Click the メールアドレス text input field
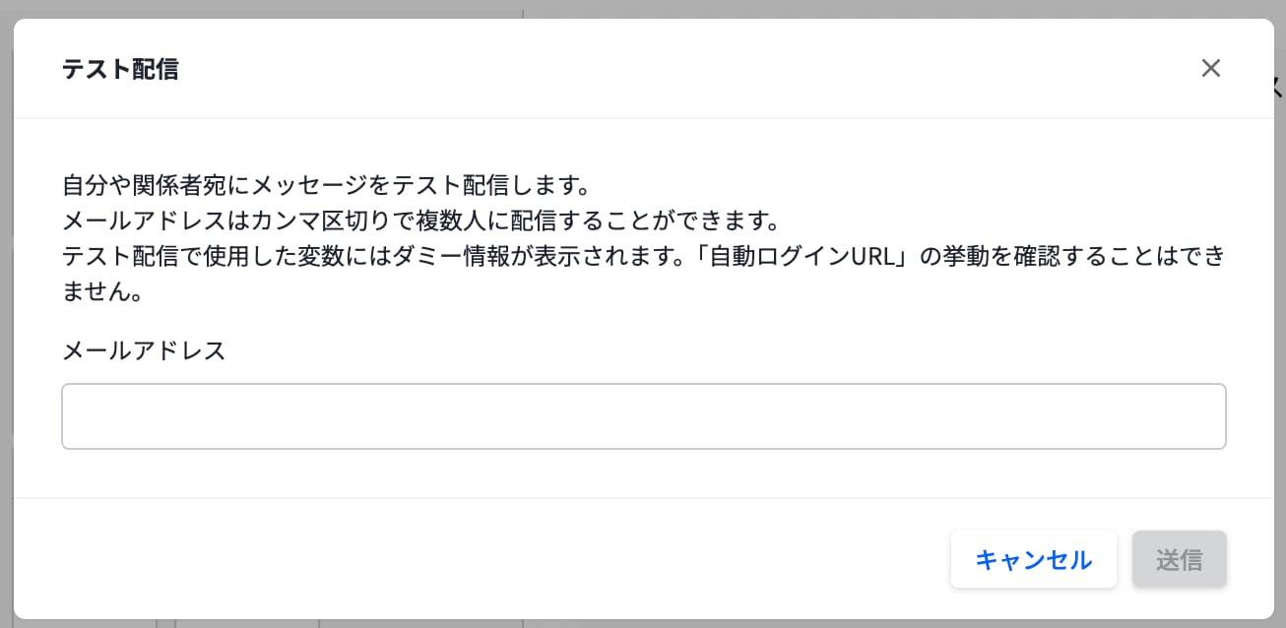The height and width of the screenshot is (628, 1286). coord(643,416)
